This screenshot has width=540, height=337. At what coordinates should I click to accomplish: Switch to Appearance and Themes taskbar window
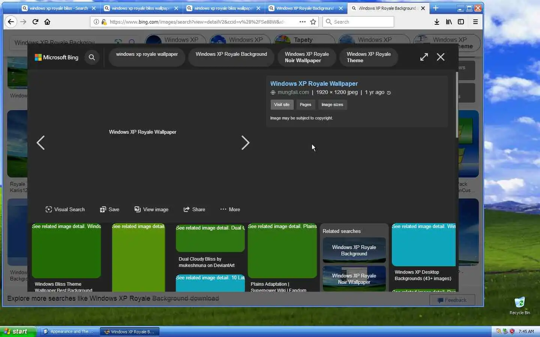tap(70, 331)
